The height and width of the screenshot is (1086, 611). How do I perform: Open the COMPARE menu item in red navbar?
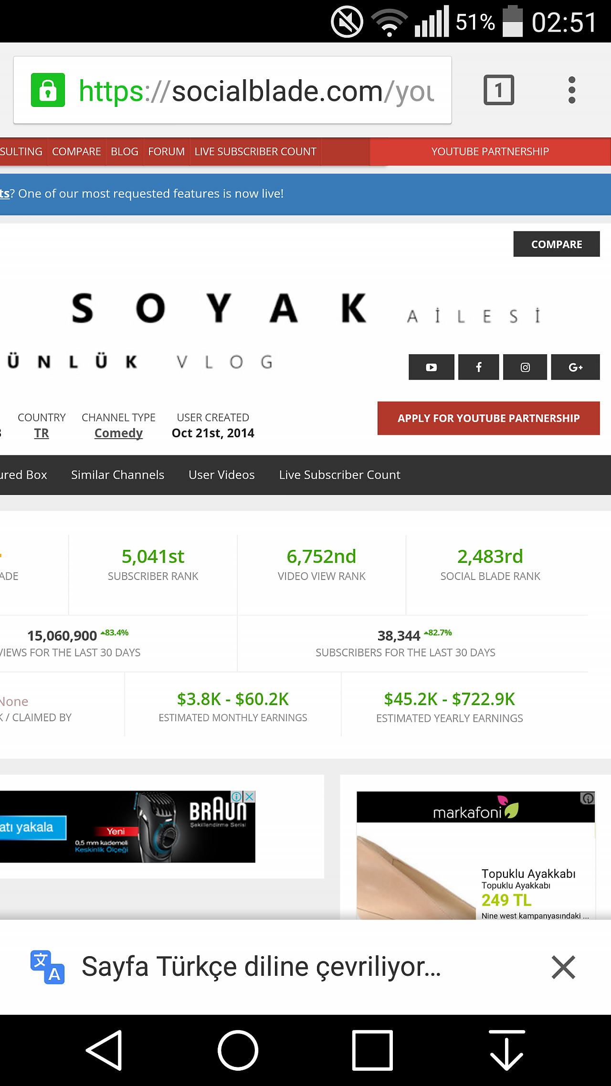[x=76, y=152]
